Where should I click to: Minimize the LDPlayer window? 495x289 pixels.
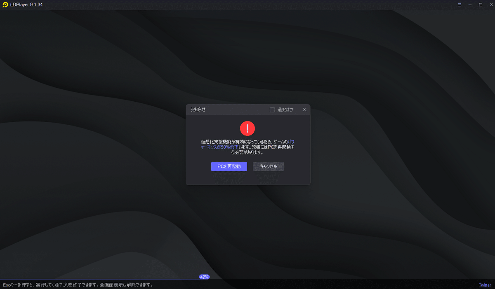[x=470, y=5]
